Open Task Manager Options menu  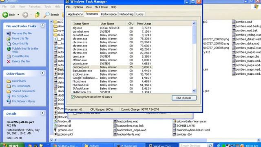tap(78, 7)
